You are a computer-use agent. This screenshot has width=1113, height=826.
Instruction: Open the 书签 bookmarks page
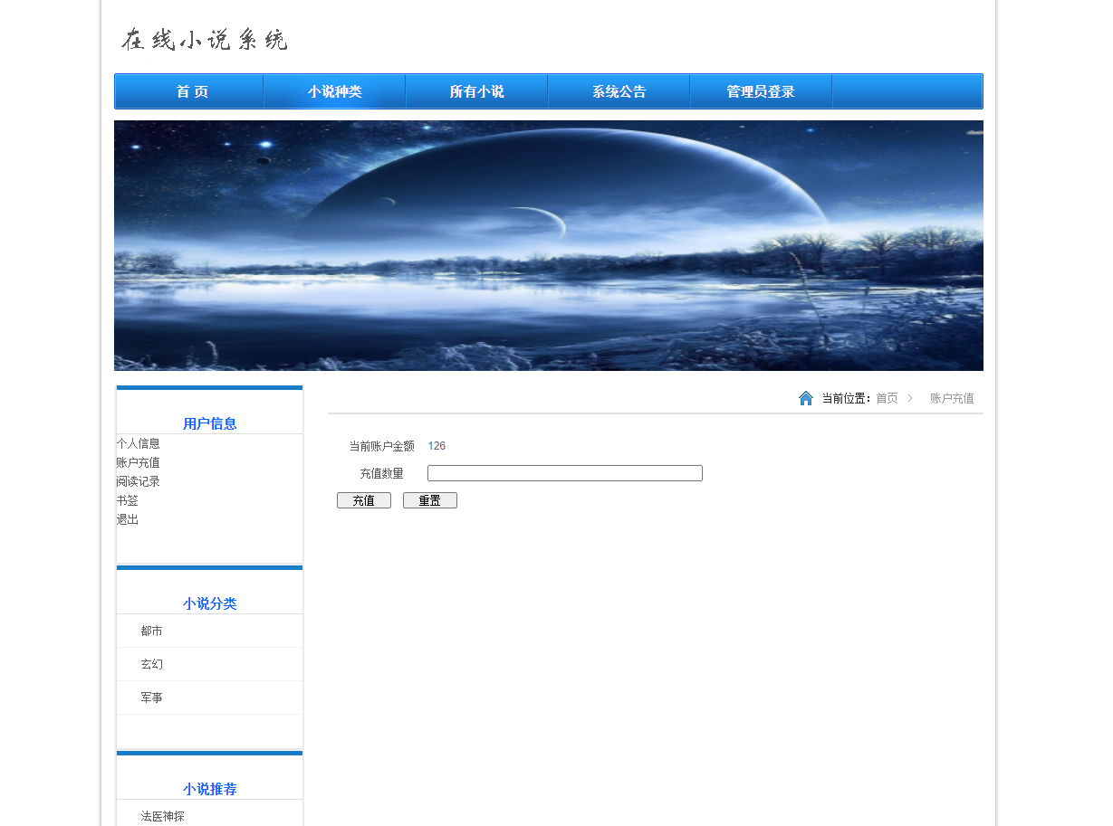[x=128, y=500]
